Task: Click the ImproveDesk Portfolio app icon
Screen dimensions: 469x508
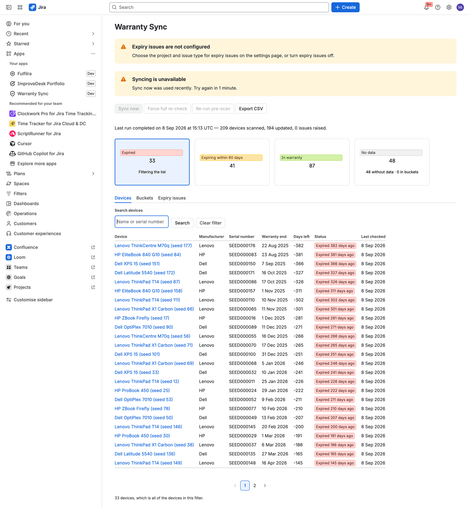Action: 12,83
